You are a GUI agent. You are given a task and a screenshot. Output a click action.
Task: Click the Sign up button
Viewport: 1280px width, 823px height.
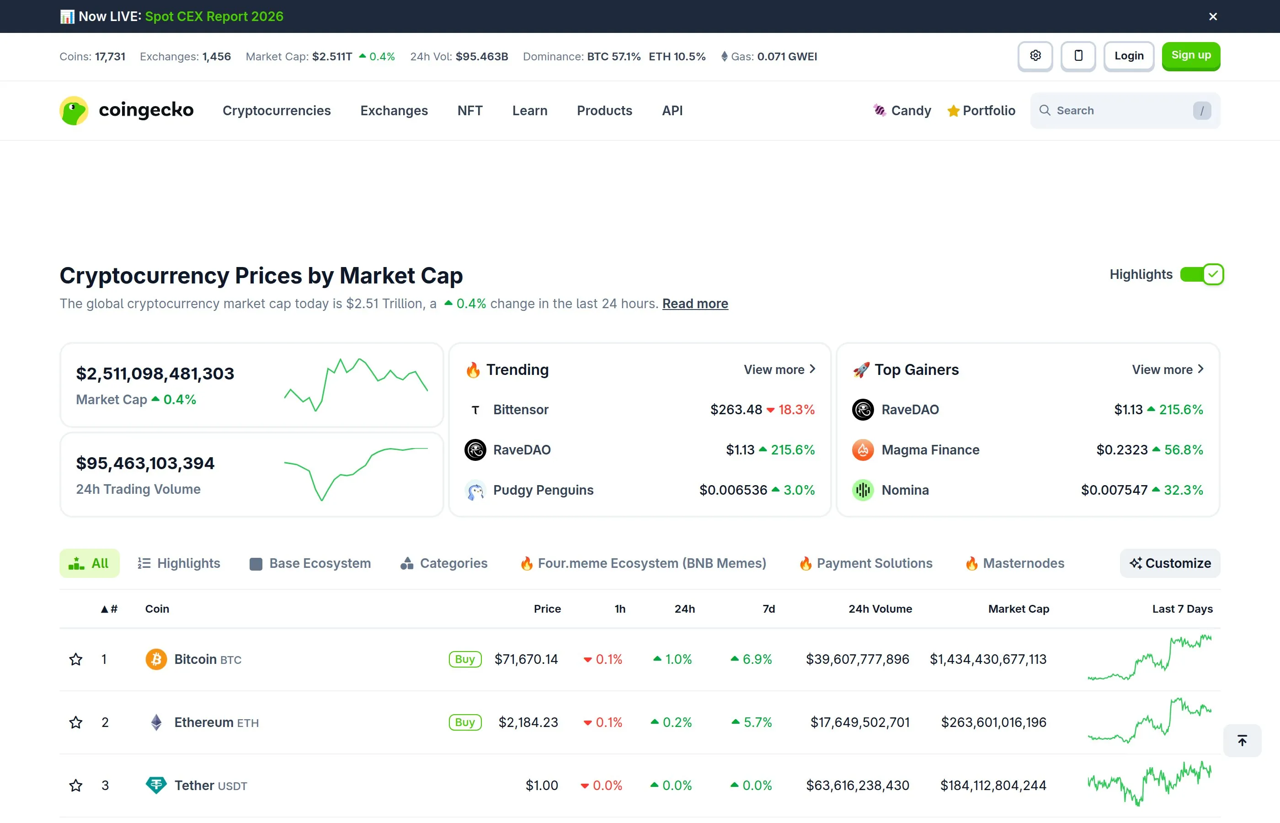1191,56
